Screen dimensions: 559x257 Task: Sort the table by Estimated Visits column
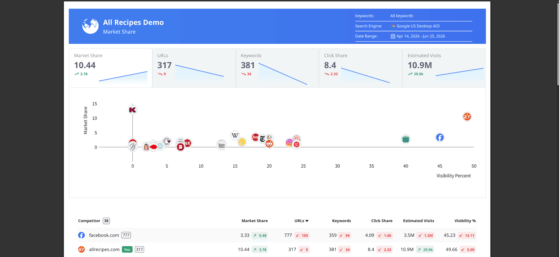pyautogui.click(x=418, y=221)
